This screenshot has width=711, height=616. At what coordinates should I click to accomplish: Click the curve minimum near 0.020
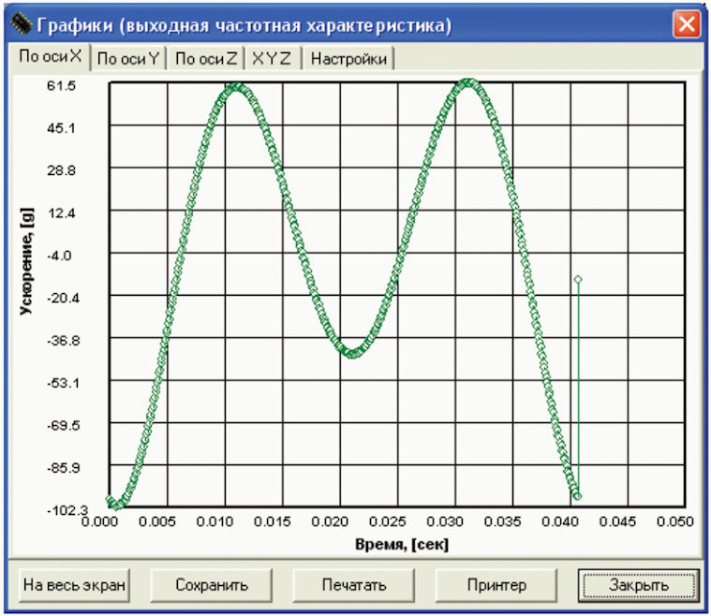pos(352,353)
